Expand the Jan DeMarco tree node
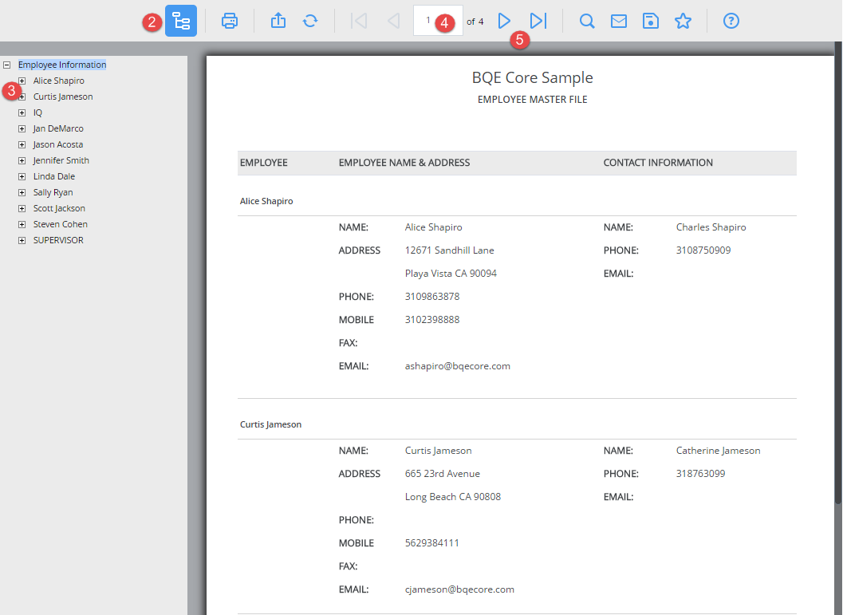Viewport: 843px width, 615px height. [x=22, y=128]
